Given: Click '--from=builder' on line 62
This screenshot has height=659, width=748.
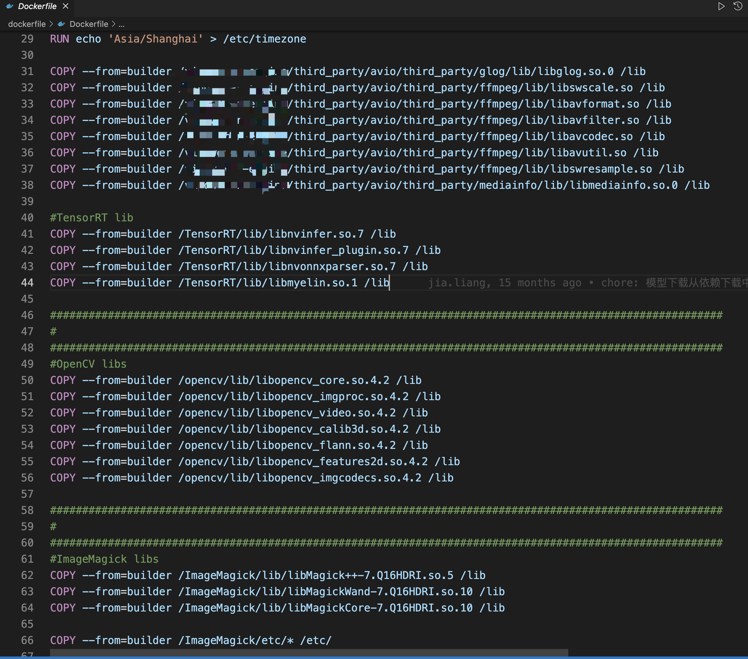Looking at the screenshot, I should 127,576.
